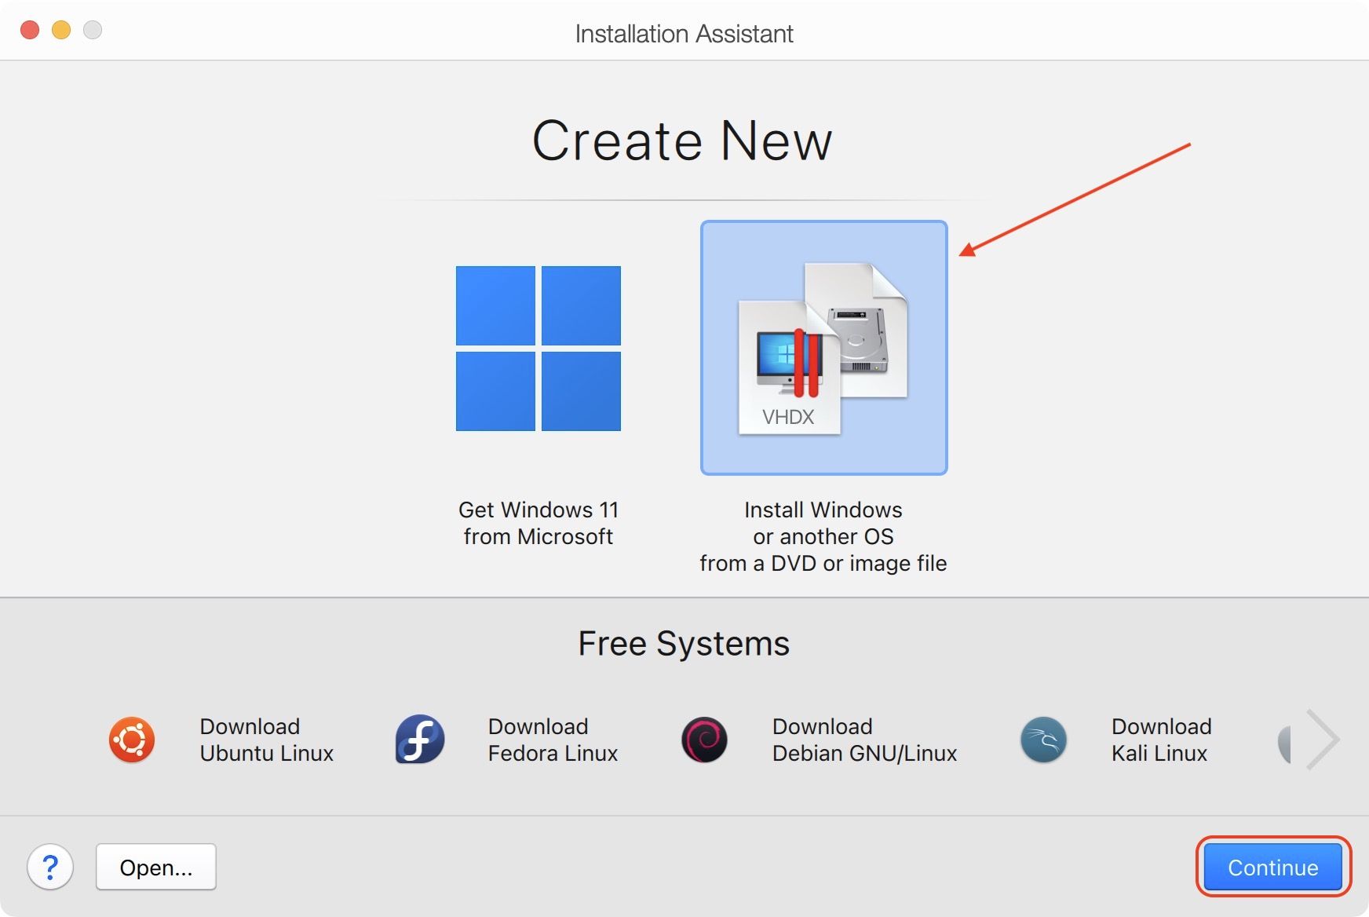Click Download Kali Linux text
1369x917 pixels.
click(1159, 739)
